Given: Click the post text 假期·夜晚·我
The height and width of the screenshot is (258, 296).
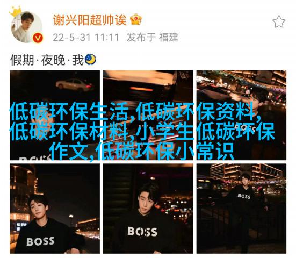Looking at the screenshot, I should tap(47, 60).
